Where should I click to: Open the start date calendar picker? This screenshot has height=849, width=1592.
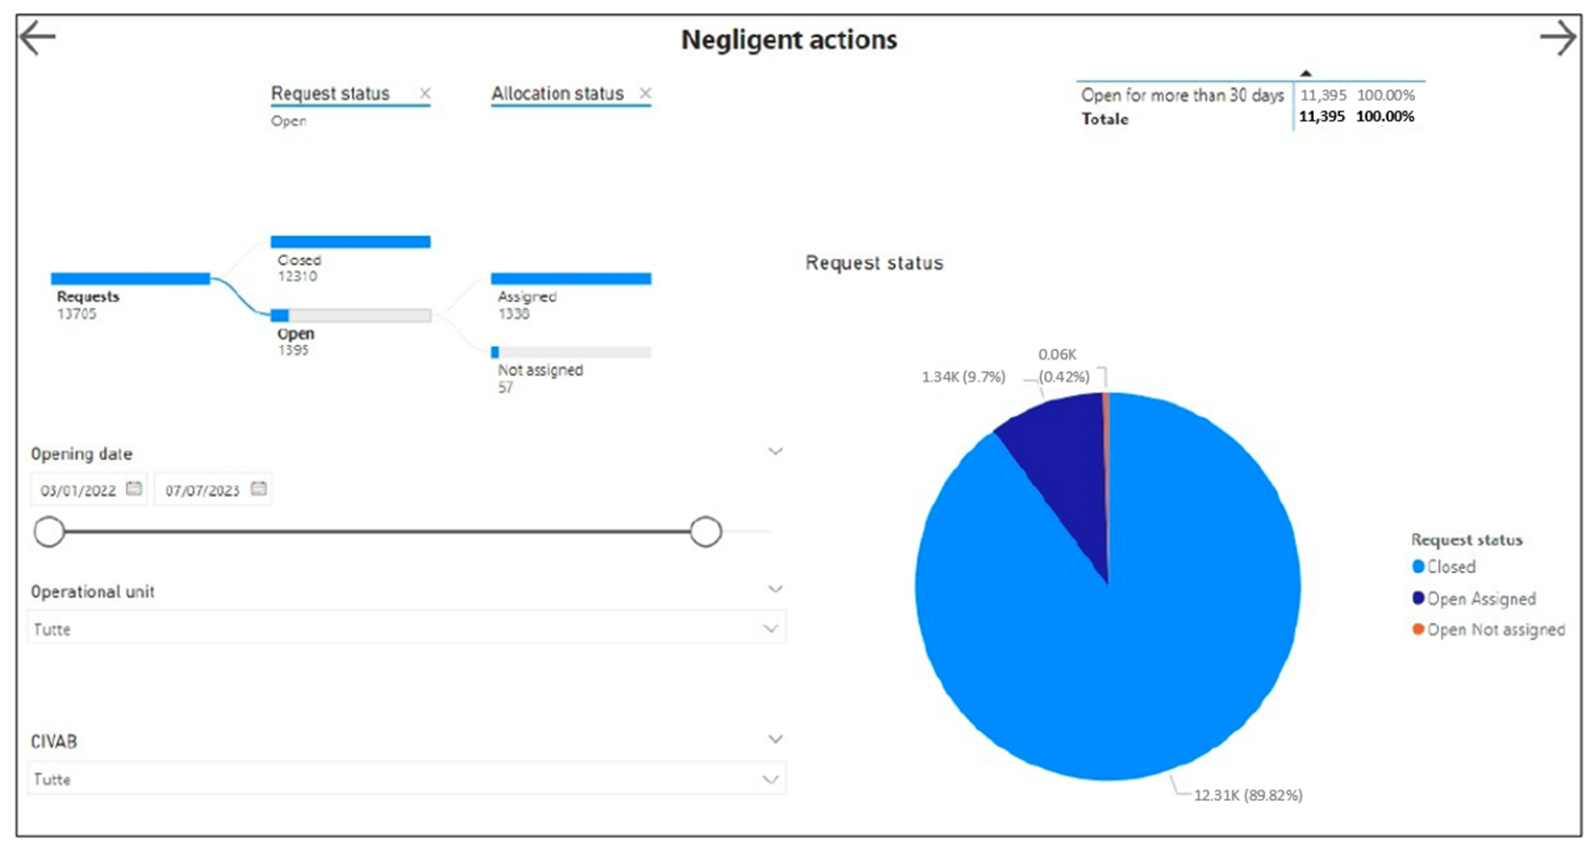(134, 489)
